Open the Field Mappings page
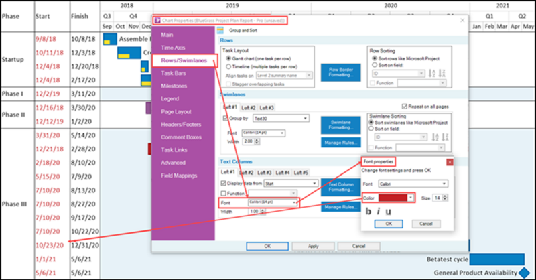Screen dimensions: 536x280 point(179,176)
